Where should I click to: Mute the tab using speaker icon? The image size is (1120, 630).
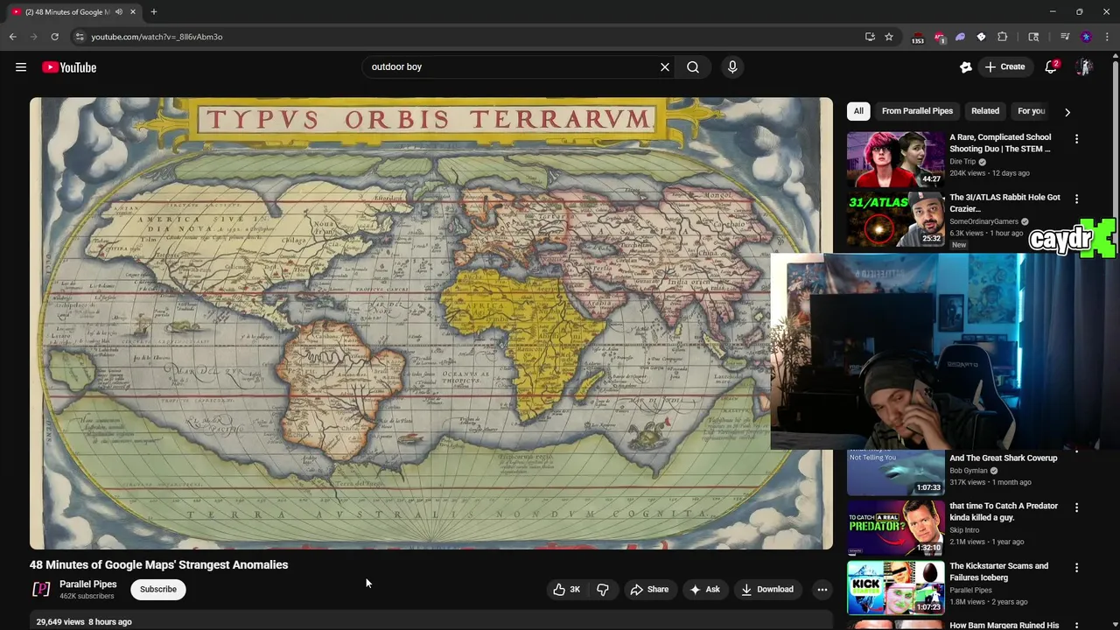(119, 12)
